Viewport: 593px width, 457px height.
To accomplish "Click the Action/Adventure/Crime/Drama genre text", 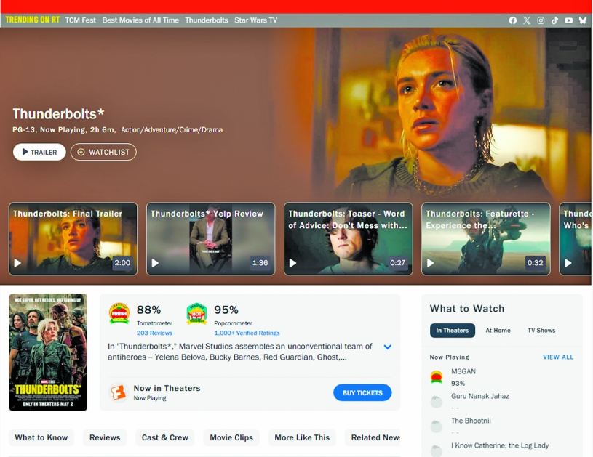I will [172, 130].
